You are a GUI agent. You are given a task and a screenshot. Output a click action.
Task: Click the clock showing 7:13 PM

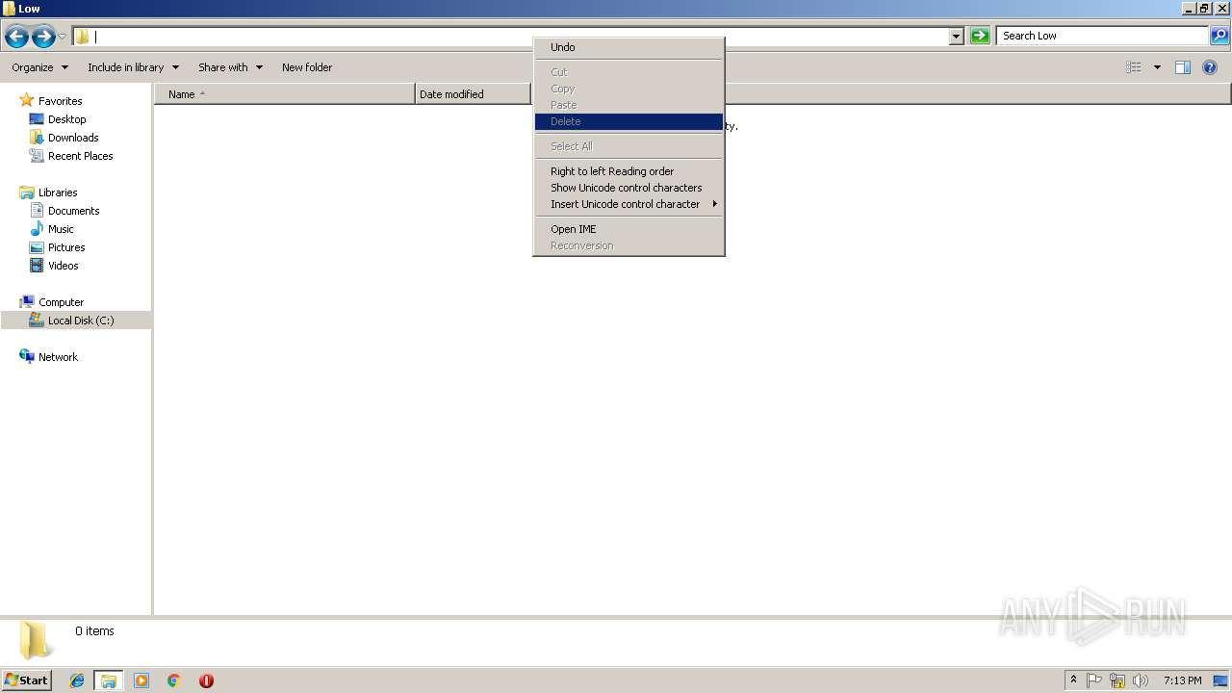1182,680
